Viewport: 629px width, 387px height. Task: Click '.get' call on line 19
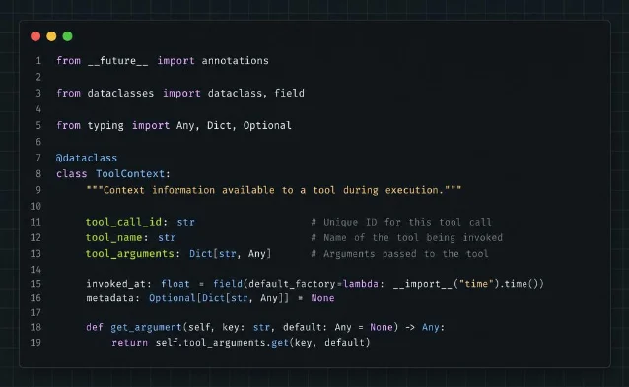[278, 343]
